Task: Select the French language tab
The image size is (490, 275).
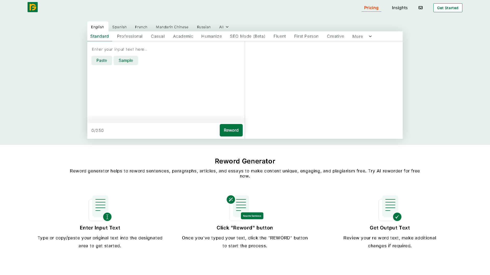Action: (x=141, y=27)
